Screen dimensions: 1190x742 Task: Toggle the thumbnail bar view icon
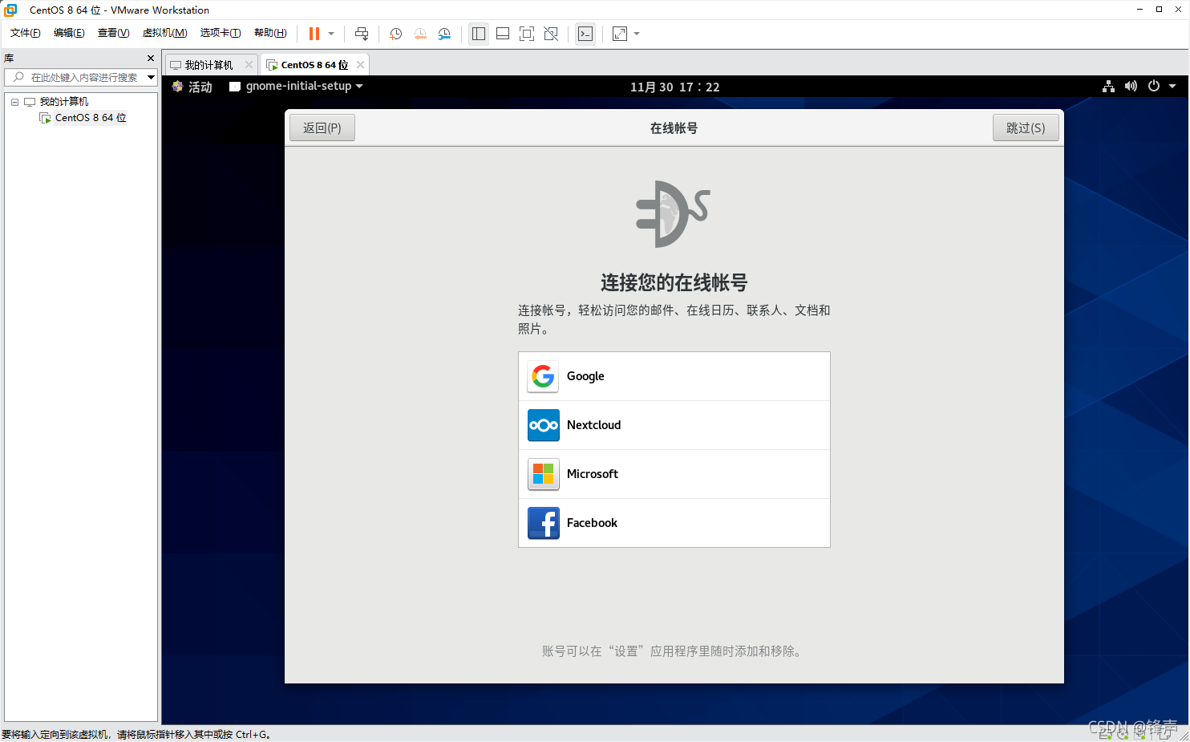(503, 34)
